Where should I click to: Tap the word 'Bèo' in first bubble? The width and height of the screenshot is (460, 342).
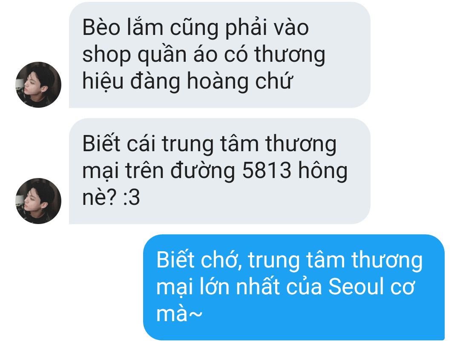click(101, 27)
